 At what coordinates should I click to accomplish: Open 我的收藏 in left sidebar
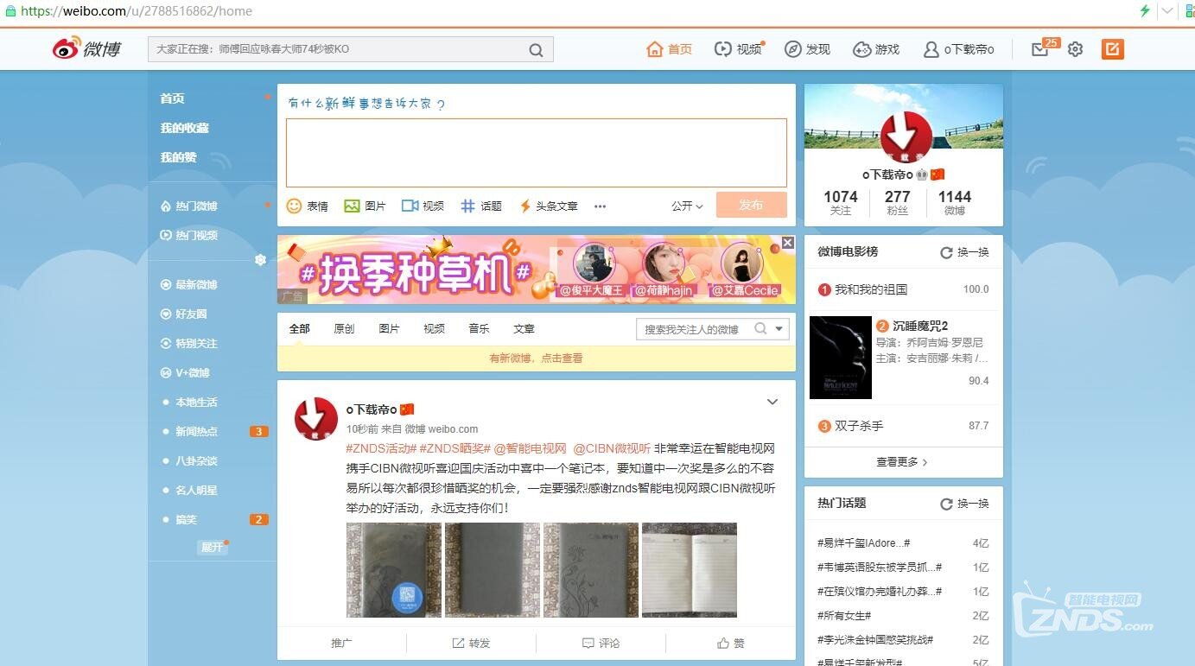pyautogui.click(x=185, y=128)
